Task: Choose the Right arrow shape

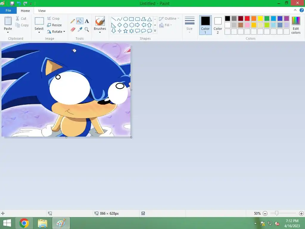Action: [138, 25]
